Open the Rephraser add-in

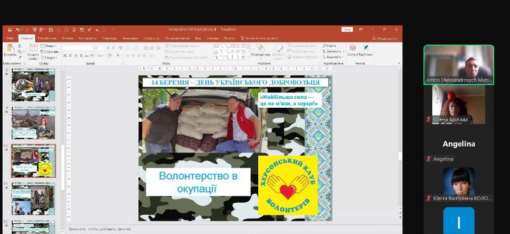[365, 50]
